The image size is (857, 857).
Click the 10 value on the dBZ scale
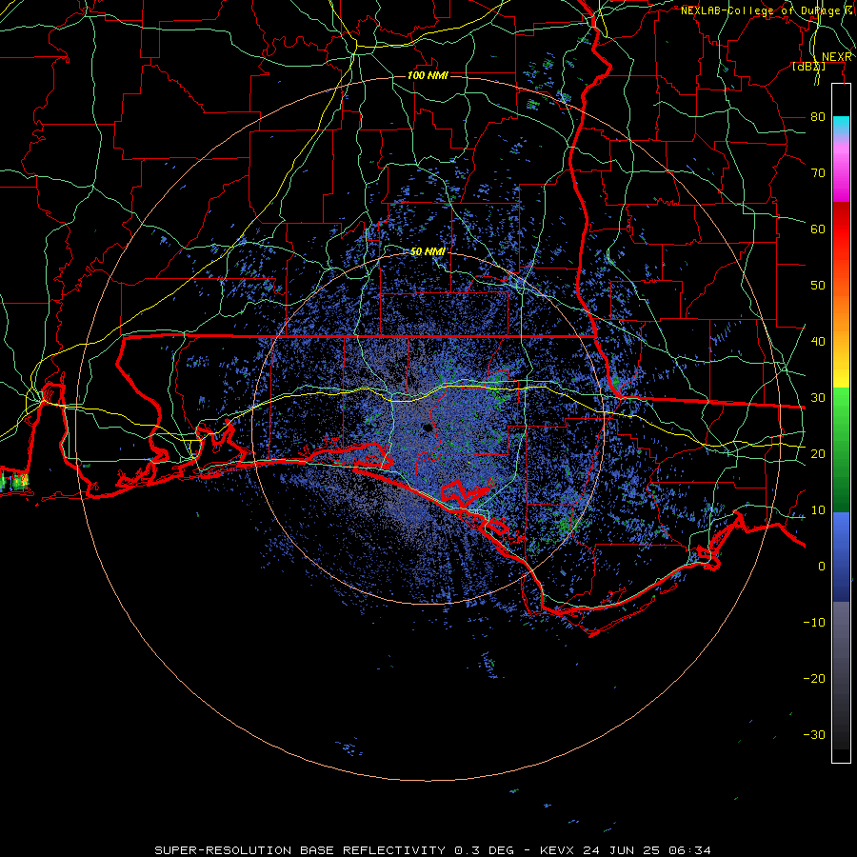[818, 510]
